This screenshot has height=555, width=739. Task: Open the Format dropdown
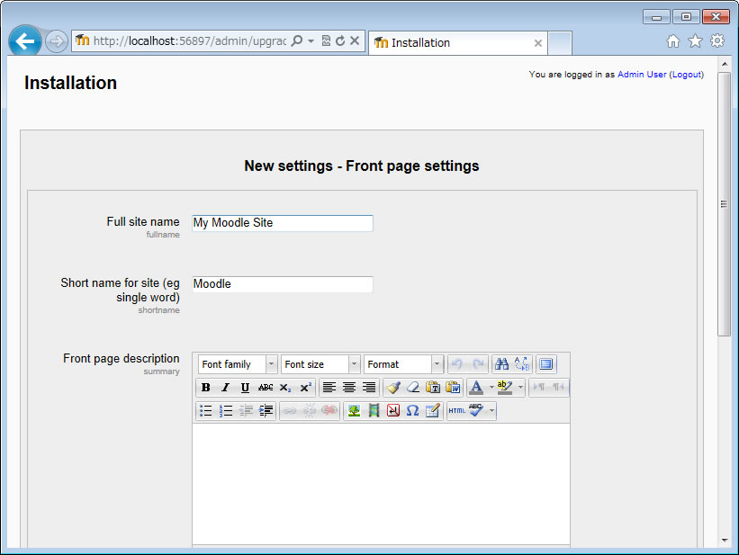point(403,364)
